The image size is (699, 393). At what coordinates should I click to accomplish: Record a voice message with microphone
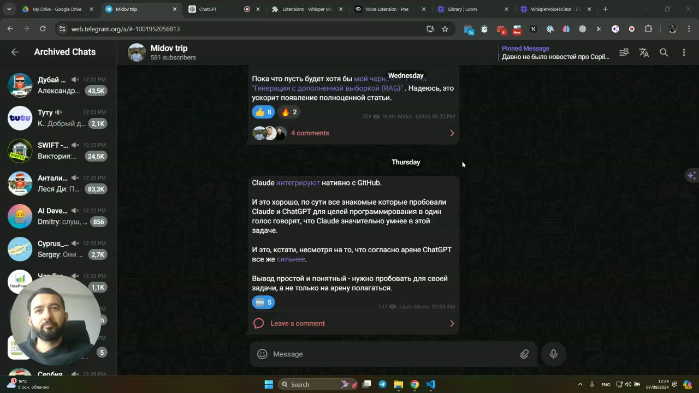tap(553, 354)
